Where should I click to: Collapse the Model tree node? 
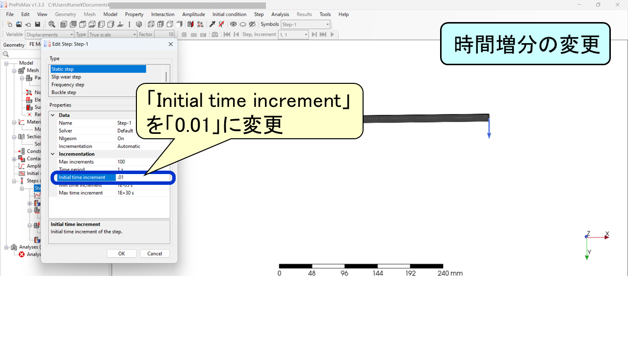coord(6,63)
